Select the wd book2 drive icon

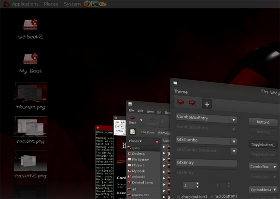pos(30,25)
